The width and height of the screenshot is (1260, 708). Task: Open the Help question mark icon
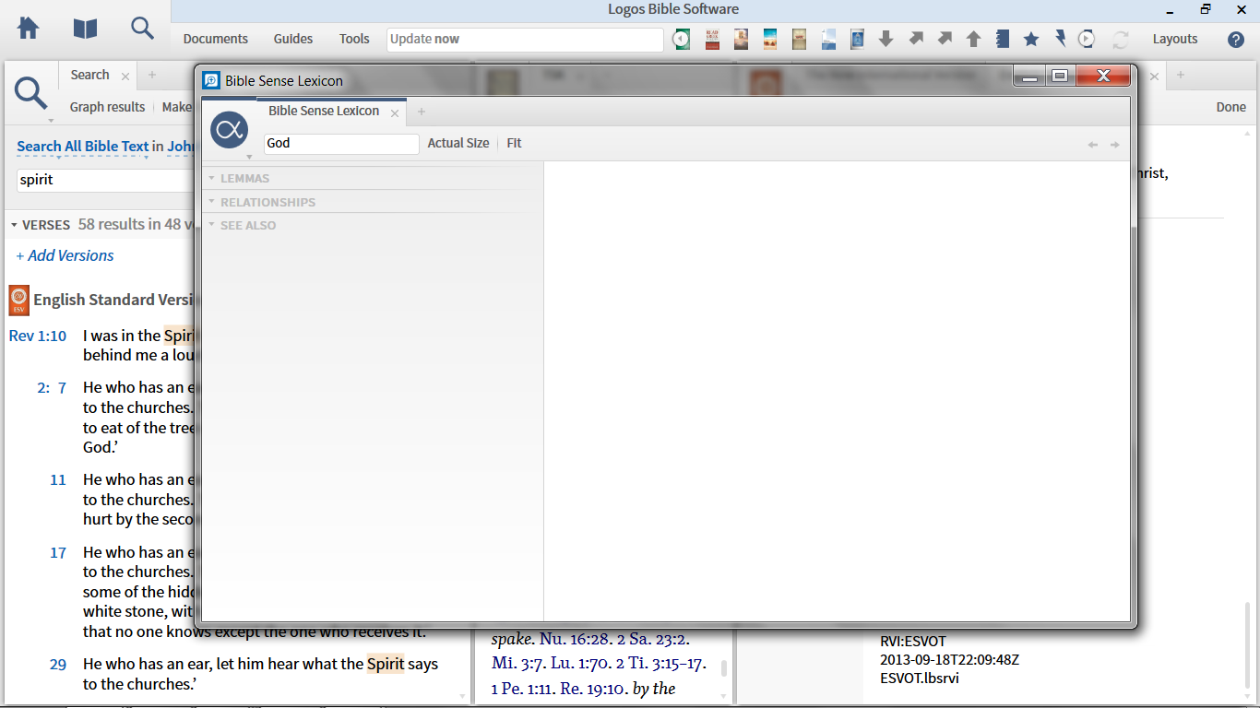pos(1236,40)
